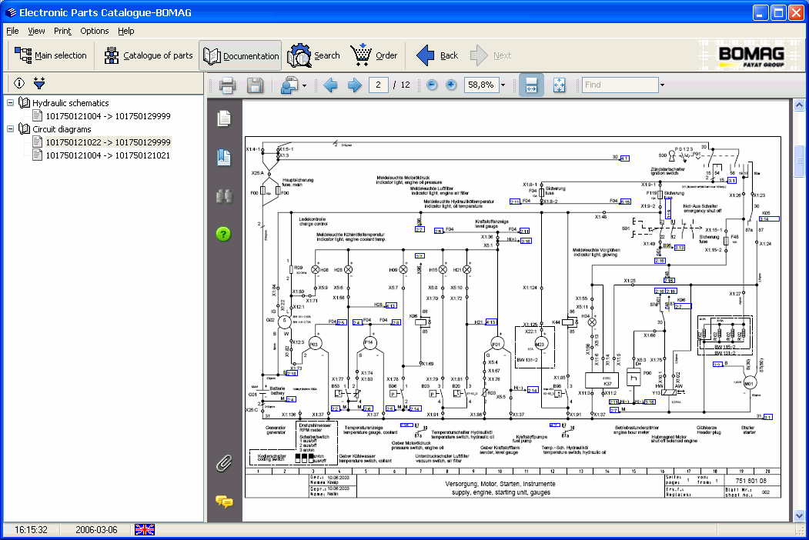Open the binoculars search panel
Viewport: 809px width, 540px height.
(224, 196)
